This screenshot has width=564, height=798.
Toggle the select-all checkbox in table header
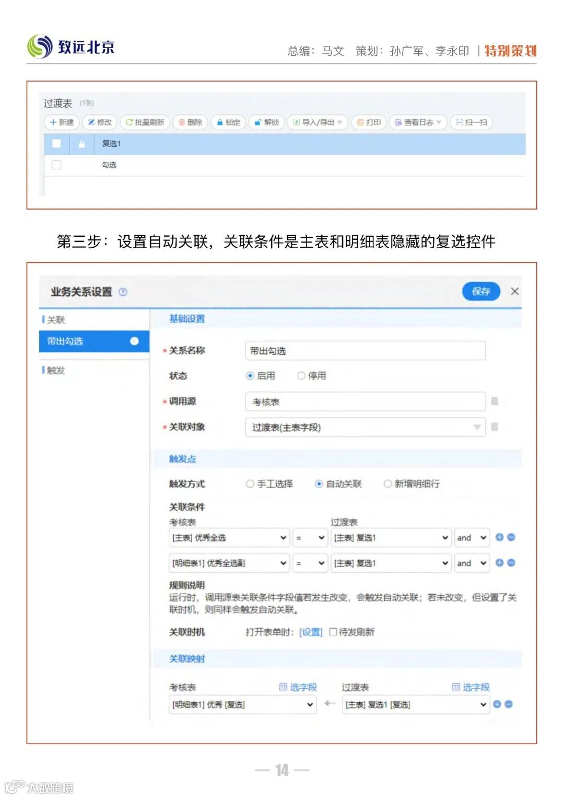pyautogui.click(x=56, y=144)
